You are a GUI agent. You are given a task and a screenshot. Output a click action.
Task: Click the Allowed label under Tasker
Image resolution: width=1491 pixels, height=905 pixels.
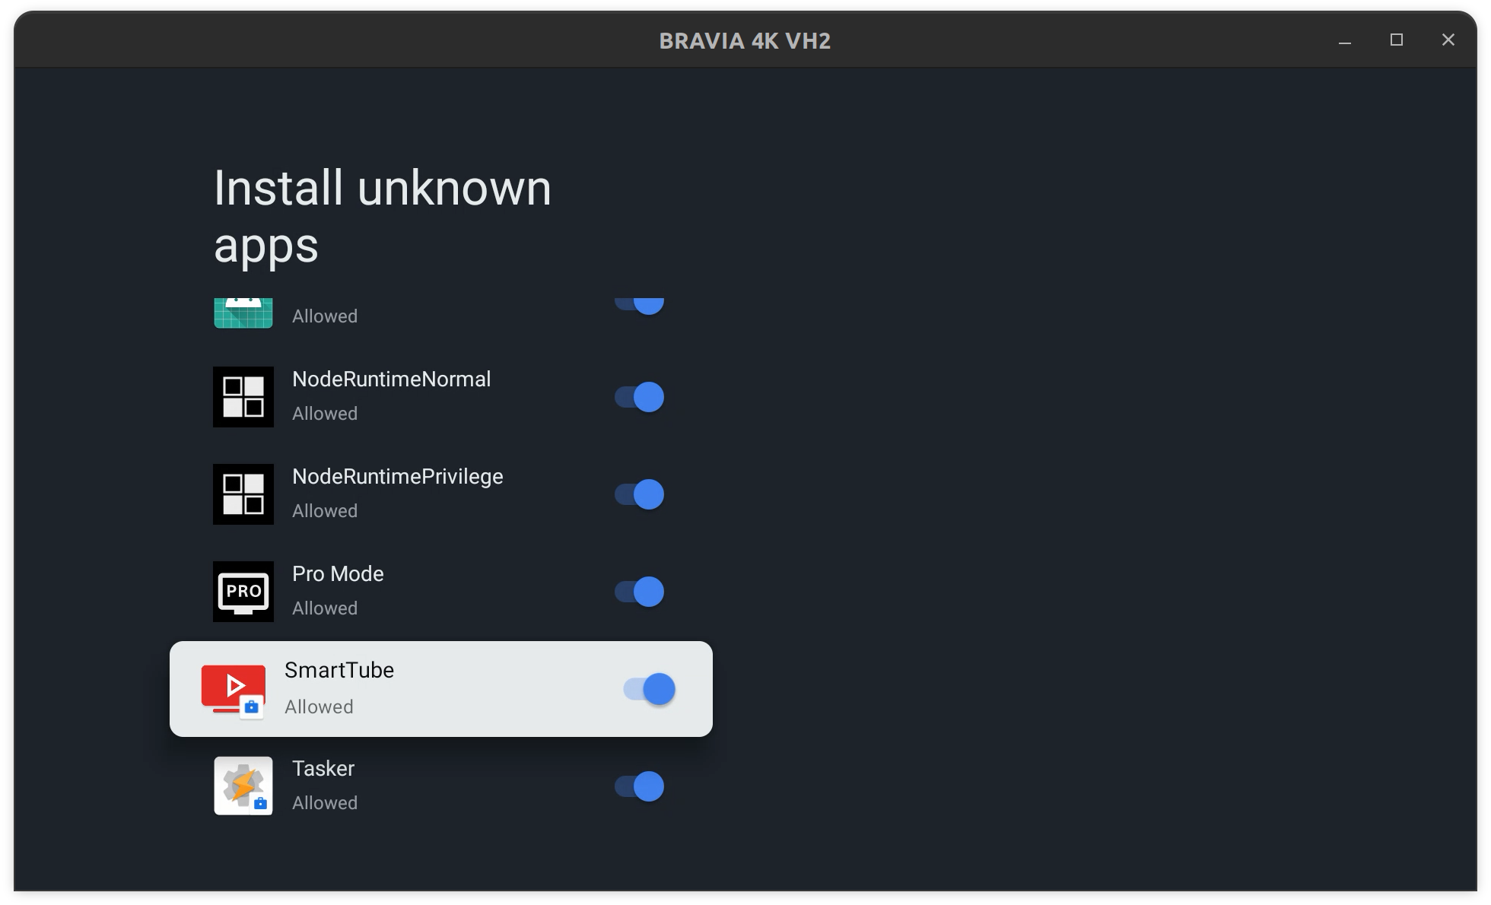(x=325, y=802)
